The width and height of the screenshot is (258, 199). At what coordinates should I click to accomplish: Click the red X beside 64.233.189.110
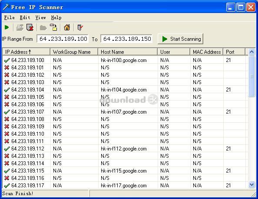click(x=7, y=134)
